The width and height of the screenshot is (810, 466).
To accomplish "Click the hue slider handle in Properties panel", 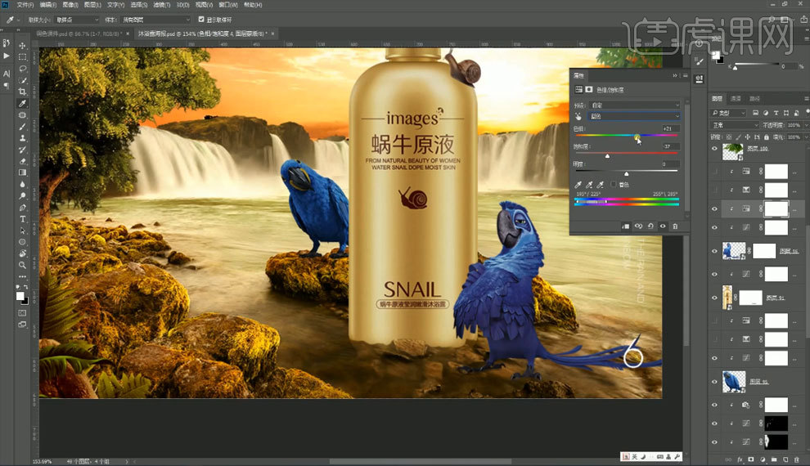I will click(x=637, y=137).
